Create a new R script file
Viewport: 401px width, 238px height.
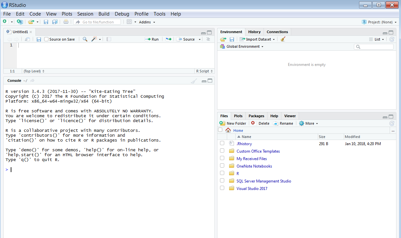tap(5, 22)
